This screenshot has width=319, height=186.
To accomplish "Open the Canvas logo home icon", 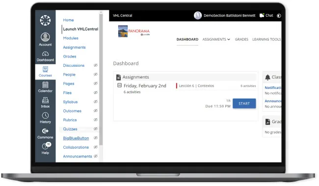I will click(45, 20).
